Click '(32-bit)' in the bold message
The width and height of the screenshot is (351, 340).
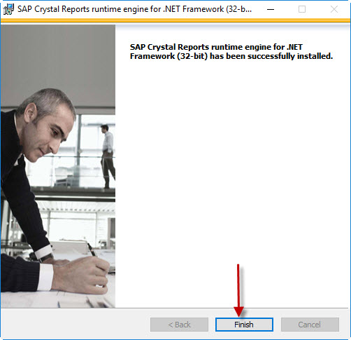[192, 56]
